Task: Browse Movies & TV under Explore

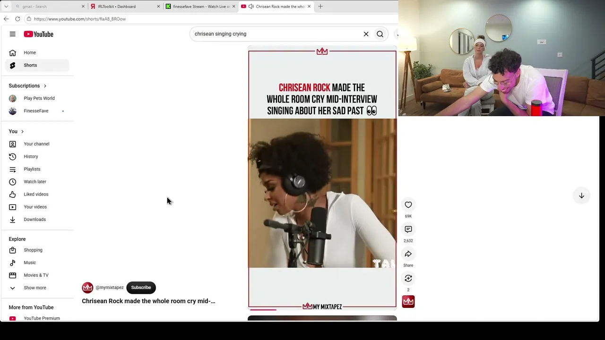Action: [37, 275]
